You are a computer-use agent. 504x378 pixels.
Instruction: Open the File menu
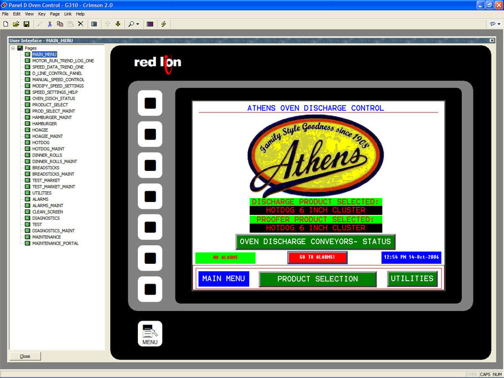pos(5,14)
